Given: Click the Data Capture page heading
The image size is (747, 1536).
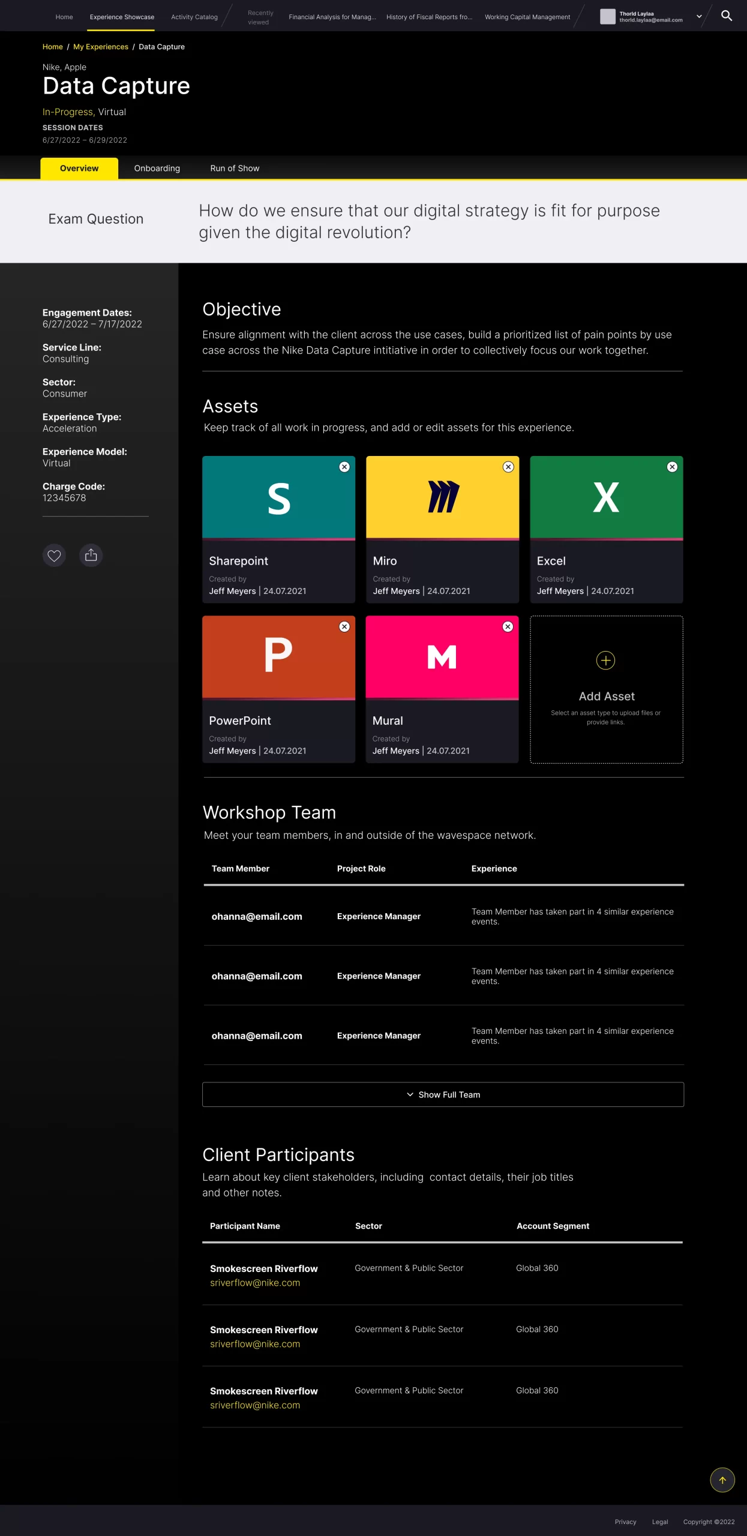Looking at the screenshot, I should pyautogui.click(x=116, y=86).
